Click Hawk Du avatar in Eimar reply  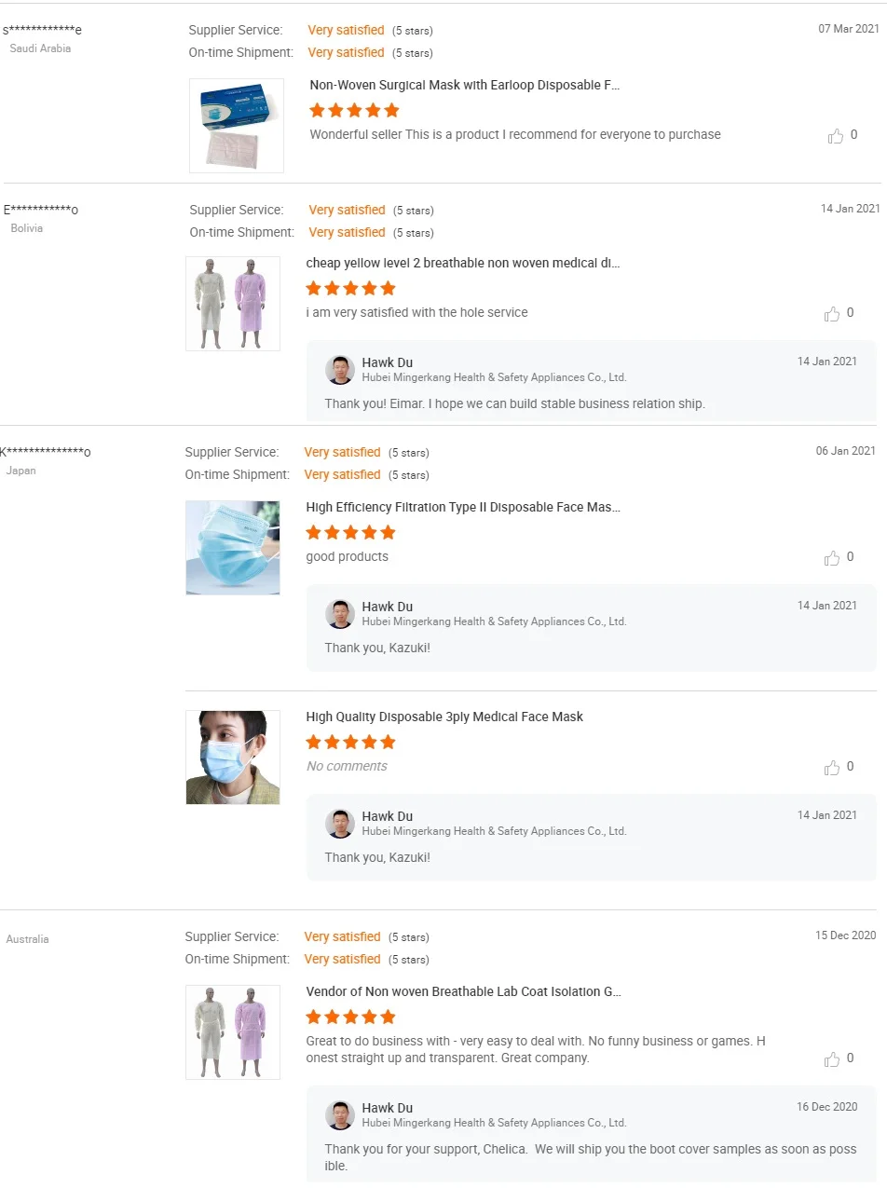[340, 370]
